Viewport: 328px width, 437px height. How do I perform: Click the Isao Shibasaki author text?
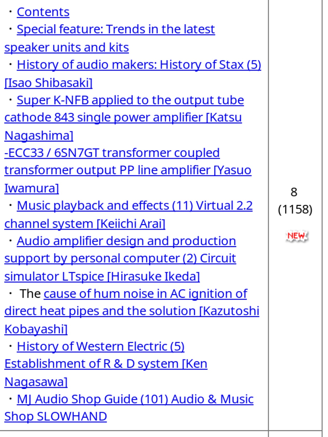(48, 83)
